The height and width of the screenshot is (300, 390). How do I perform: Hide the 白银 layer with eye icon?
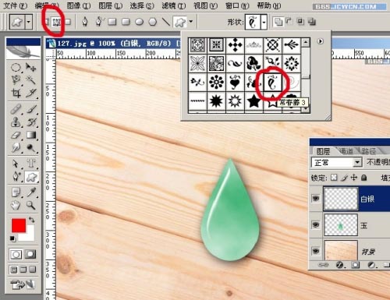316,199
